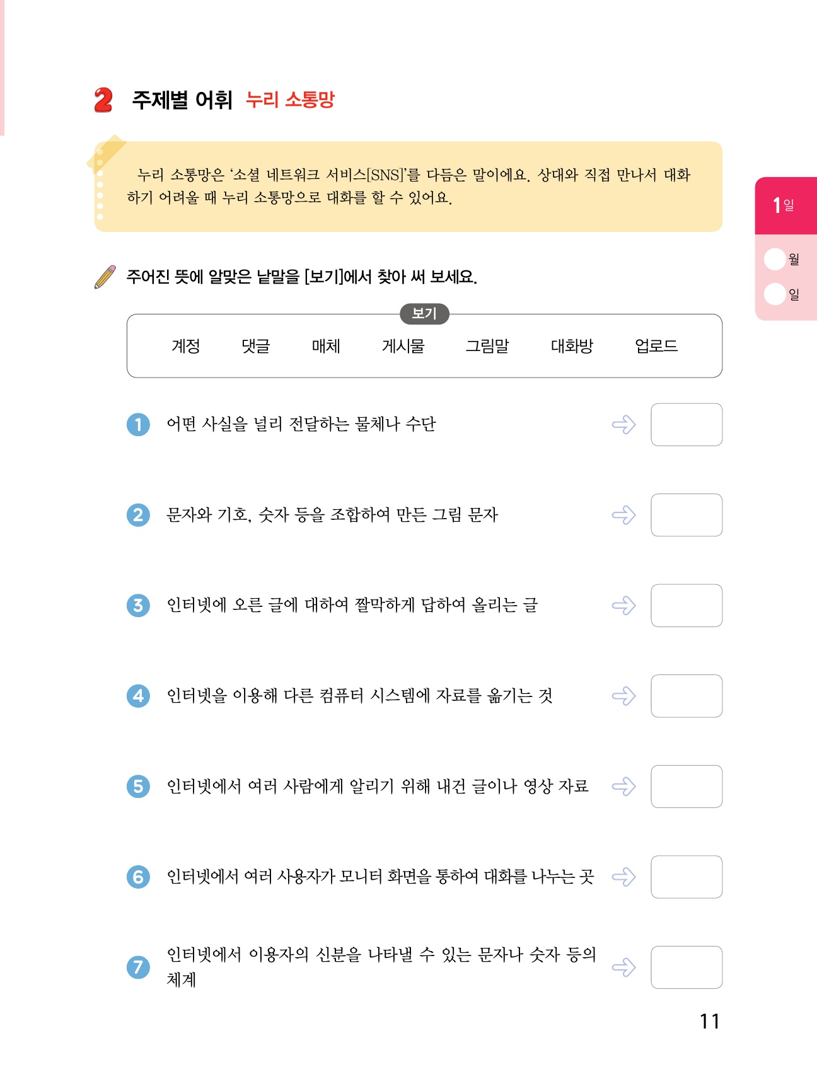This screenshot has height=1072, width=817.
Task: Select the white circle beside 일
Action: (x=774, y=294)
